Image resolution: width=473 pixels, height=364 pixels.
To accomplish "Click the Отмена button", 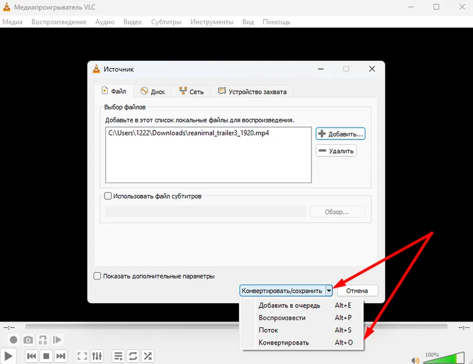I will (357, 291).
